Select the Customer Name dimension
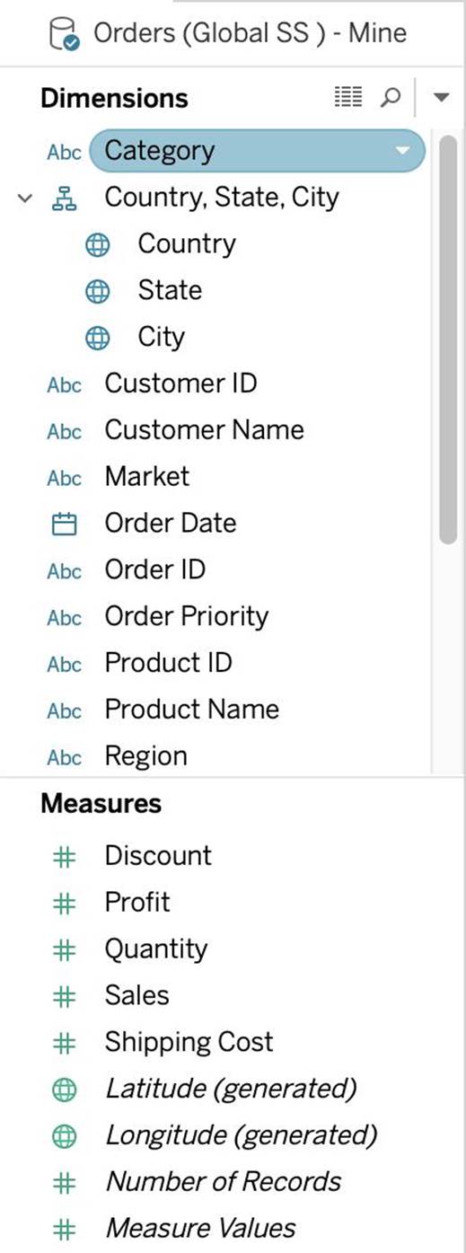The height and width of the screenshot is (1253, 466). [204, 430]
